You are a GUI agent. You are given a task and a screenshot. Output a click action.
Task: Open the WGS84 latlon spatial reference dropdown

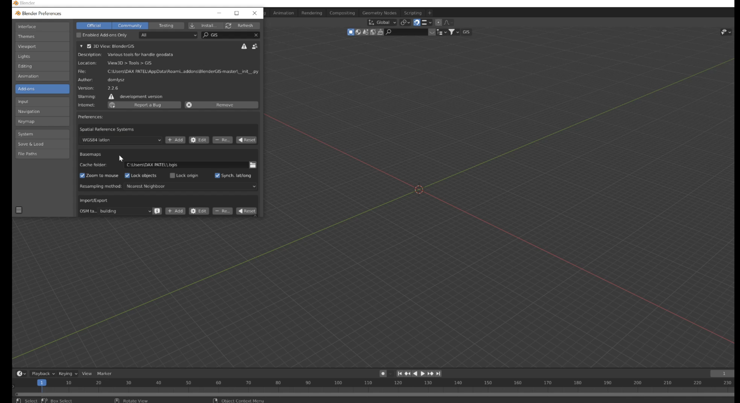pos(121,140)
